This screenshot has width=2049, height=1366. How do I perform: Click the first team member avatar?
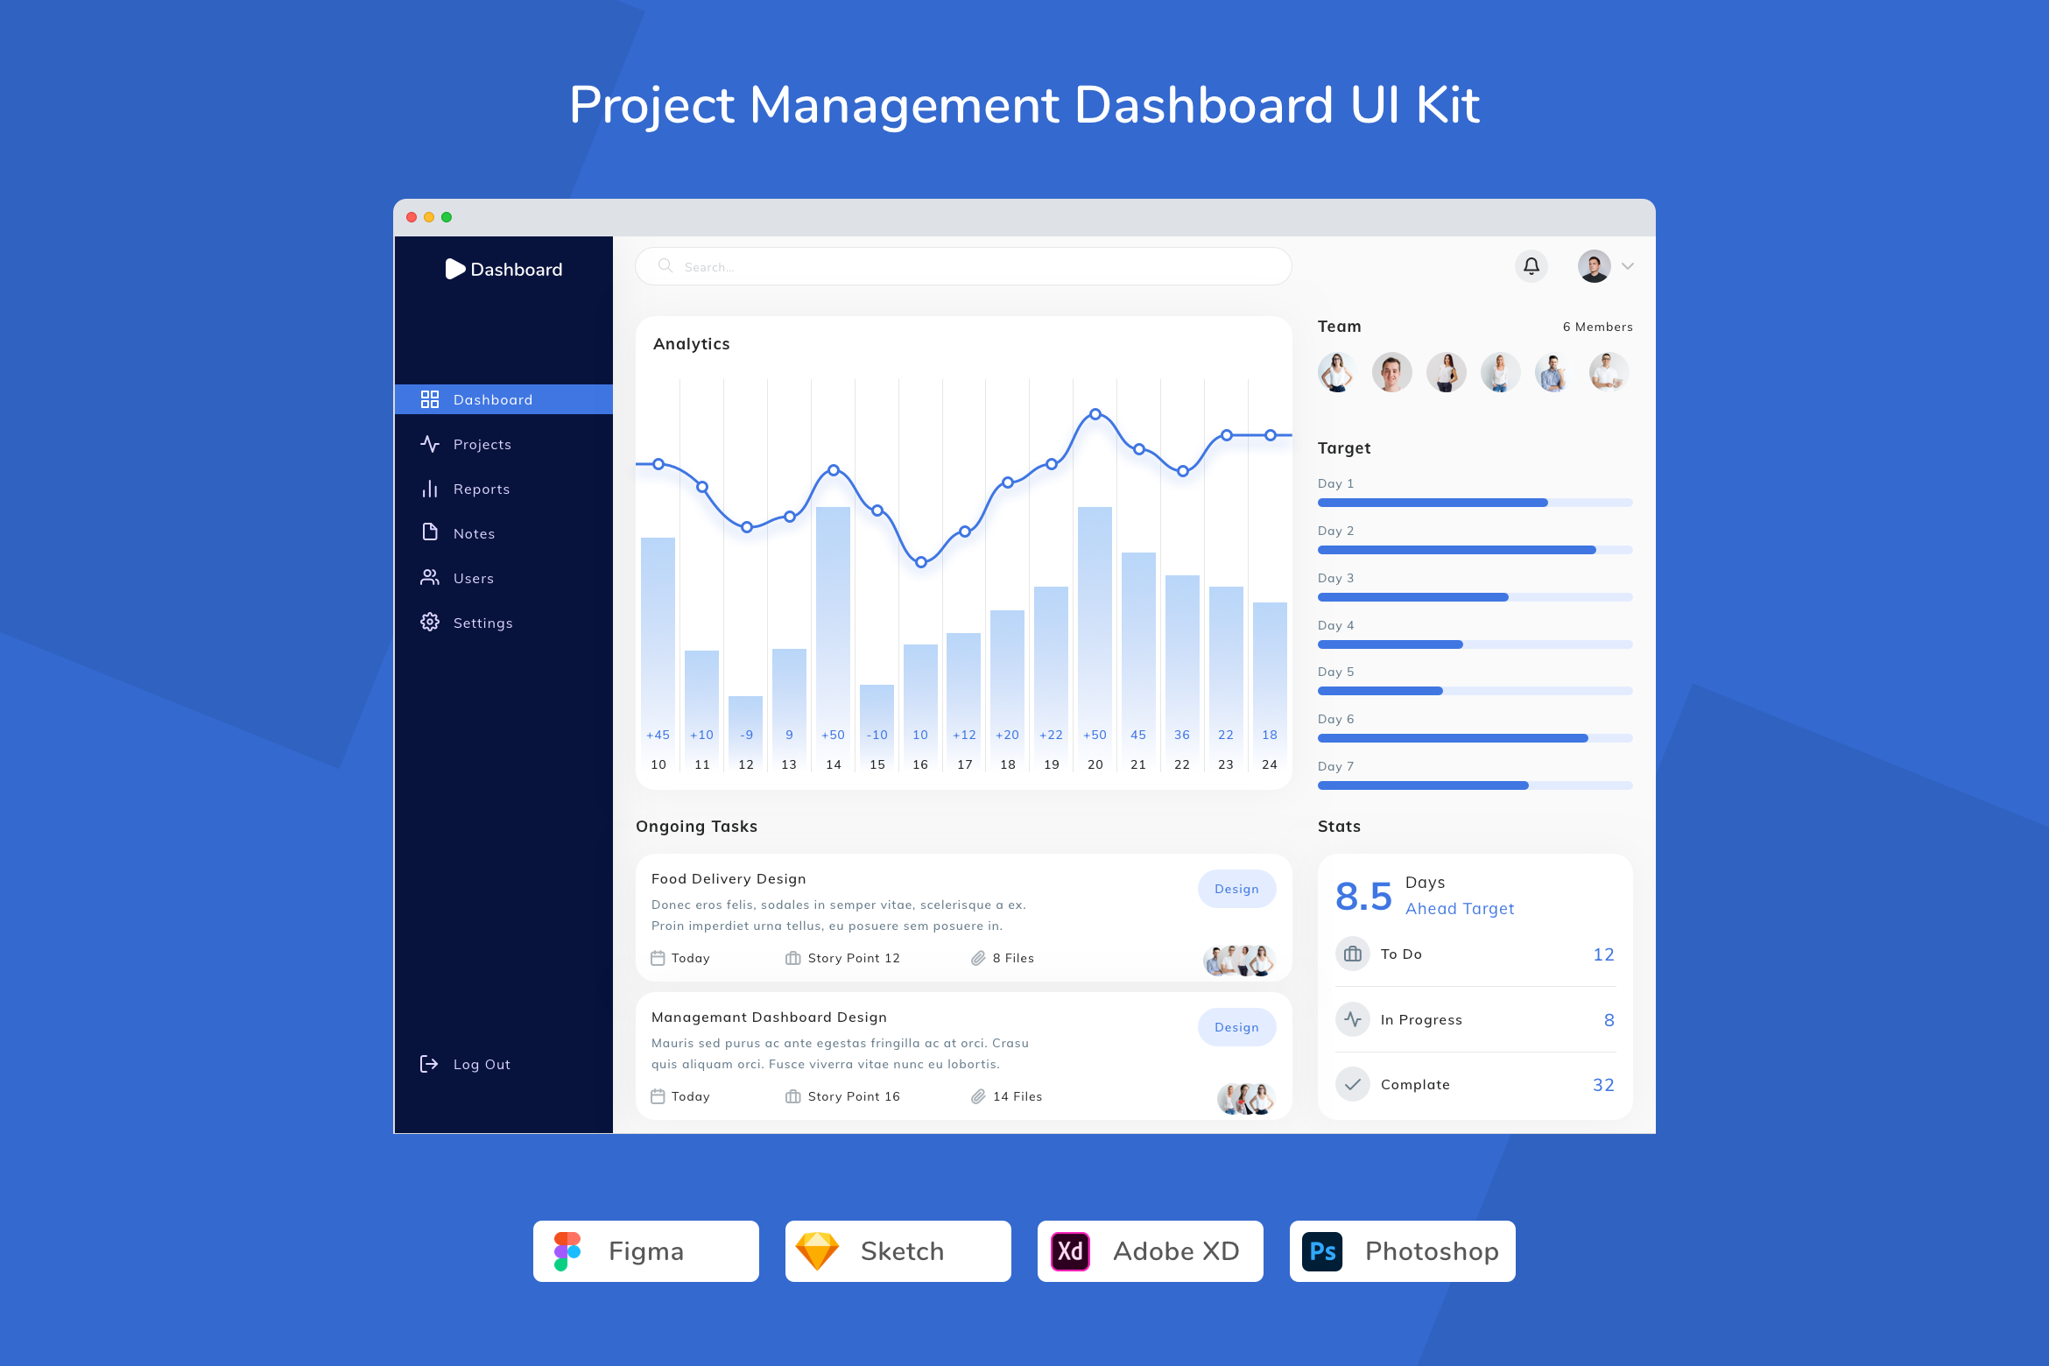coord(1337,372)
